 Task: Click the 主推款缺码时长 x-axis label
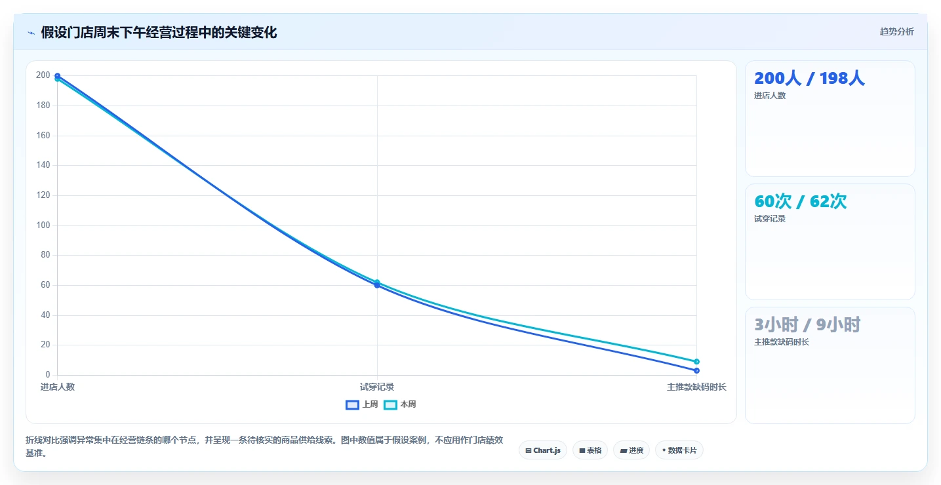[x=696, y=387]
